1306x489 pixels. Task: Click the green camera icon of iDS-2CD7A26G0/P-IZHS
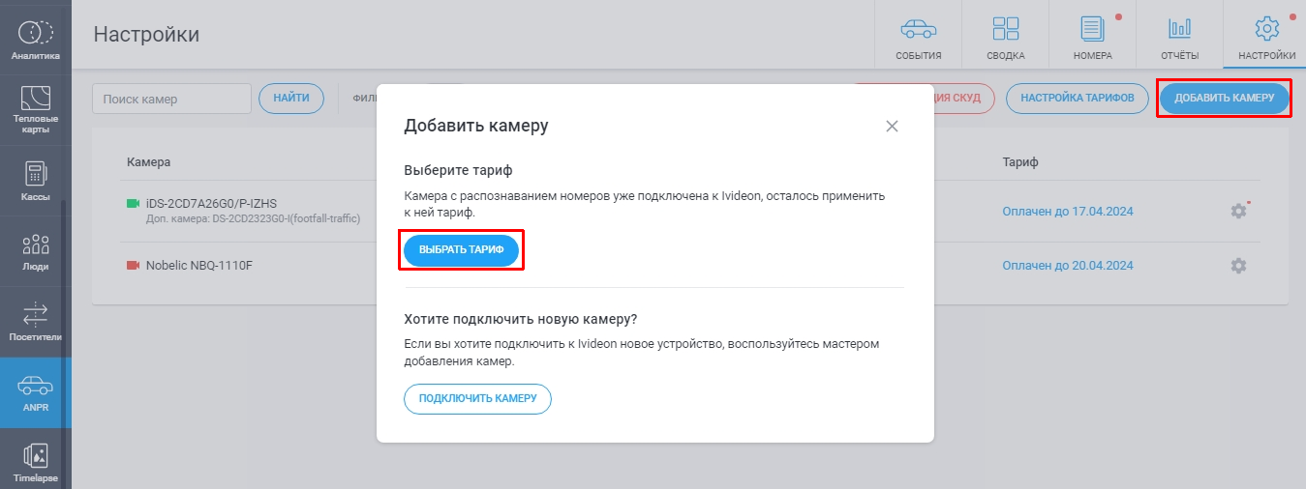[x=133, y=204]
